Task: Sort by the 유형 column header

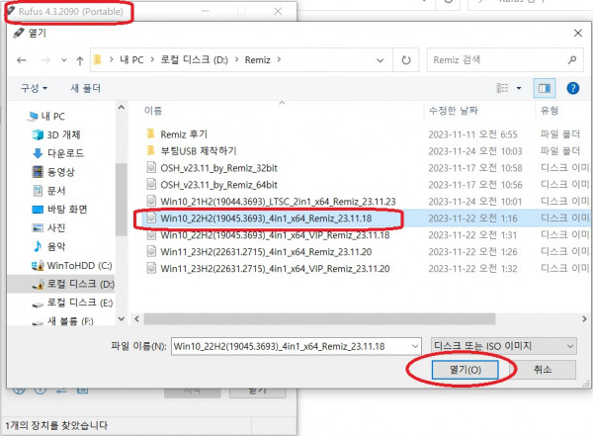Action: [x=550, y=111]
